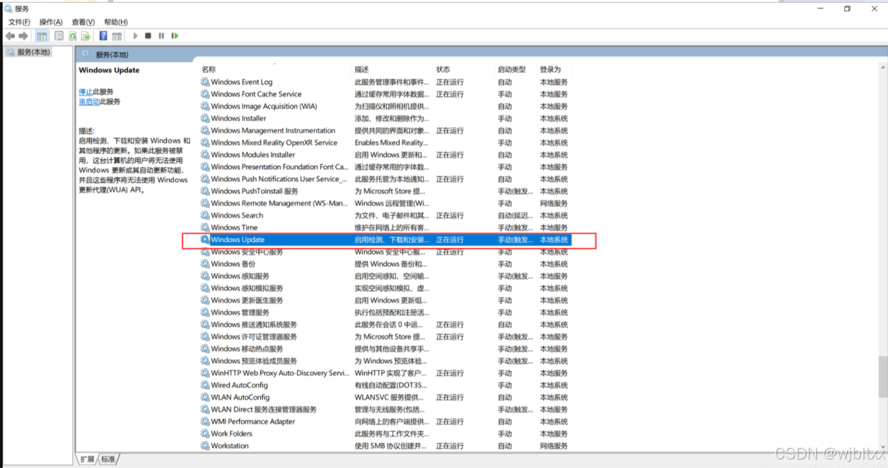The image size is (888, 468).
Task: Select Windows Image Acquisition (WIA) row
Action: (x=385, y=106)
